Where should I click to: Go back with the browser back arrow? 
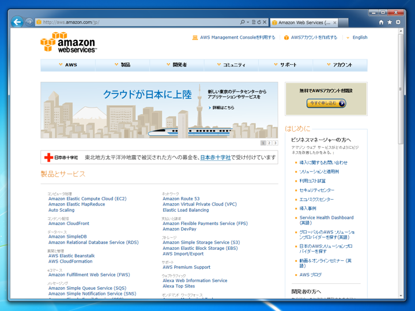pyautogui.click(x=17, y=22)
